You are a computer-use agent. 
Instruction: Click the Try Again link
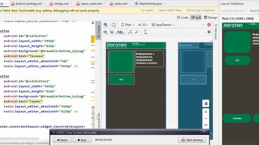pyautogui.click(x=147, y=10)
